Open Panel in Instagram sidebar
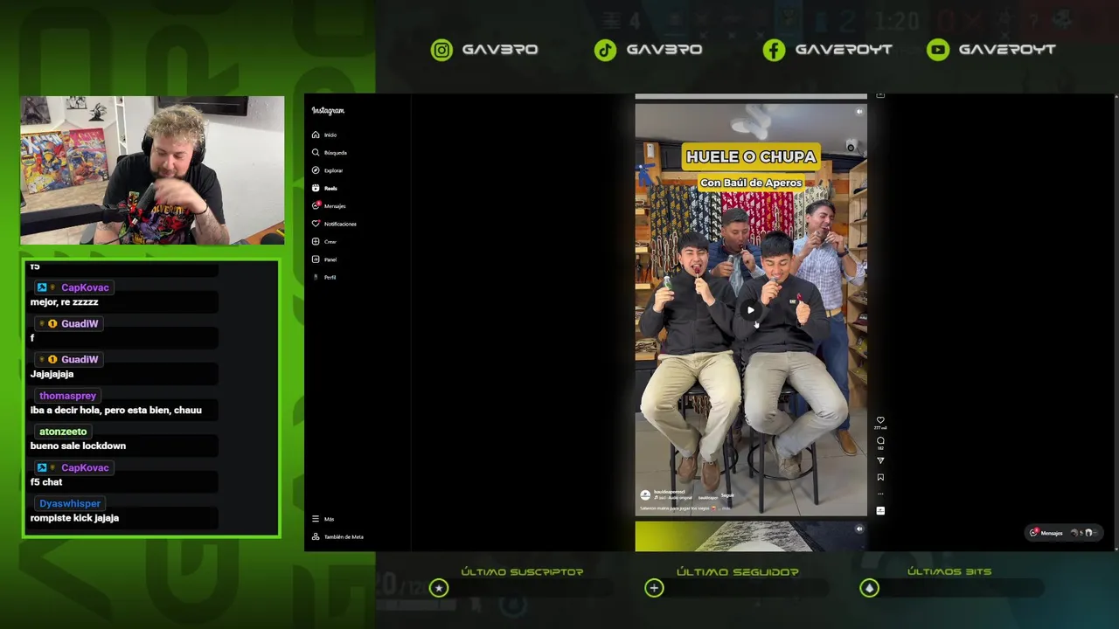The image size is (1119, 629). click(324, 259)
